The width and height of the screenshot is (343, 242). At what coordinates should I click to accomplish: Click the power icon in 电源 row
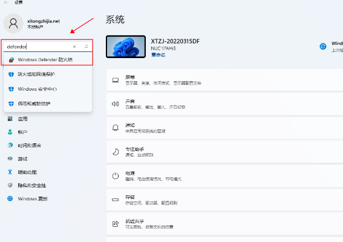(x=116, y=176)
